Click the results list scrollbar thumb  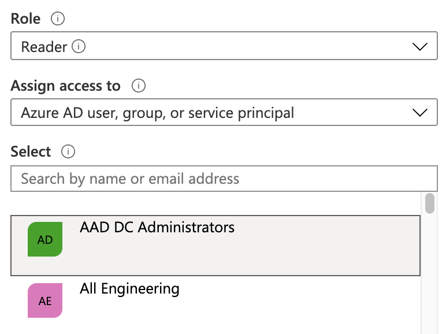430,203
